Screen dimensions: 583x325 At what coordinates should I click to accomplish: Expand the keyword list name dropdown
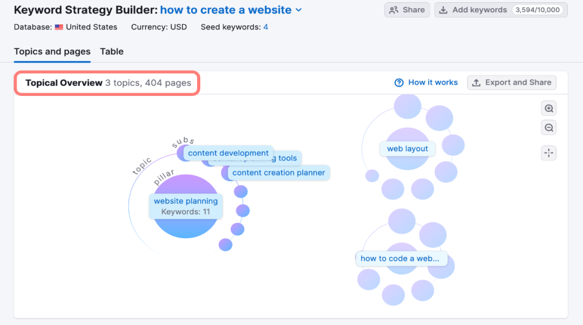click(300, 10)
